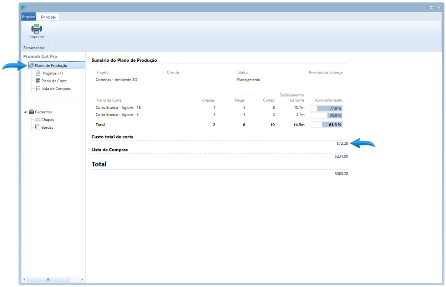The height and width of the screenshot is (287, 446).
Task: Click the $303.28 total value
Action: 341,174
